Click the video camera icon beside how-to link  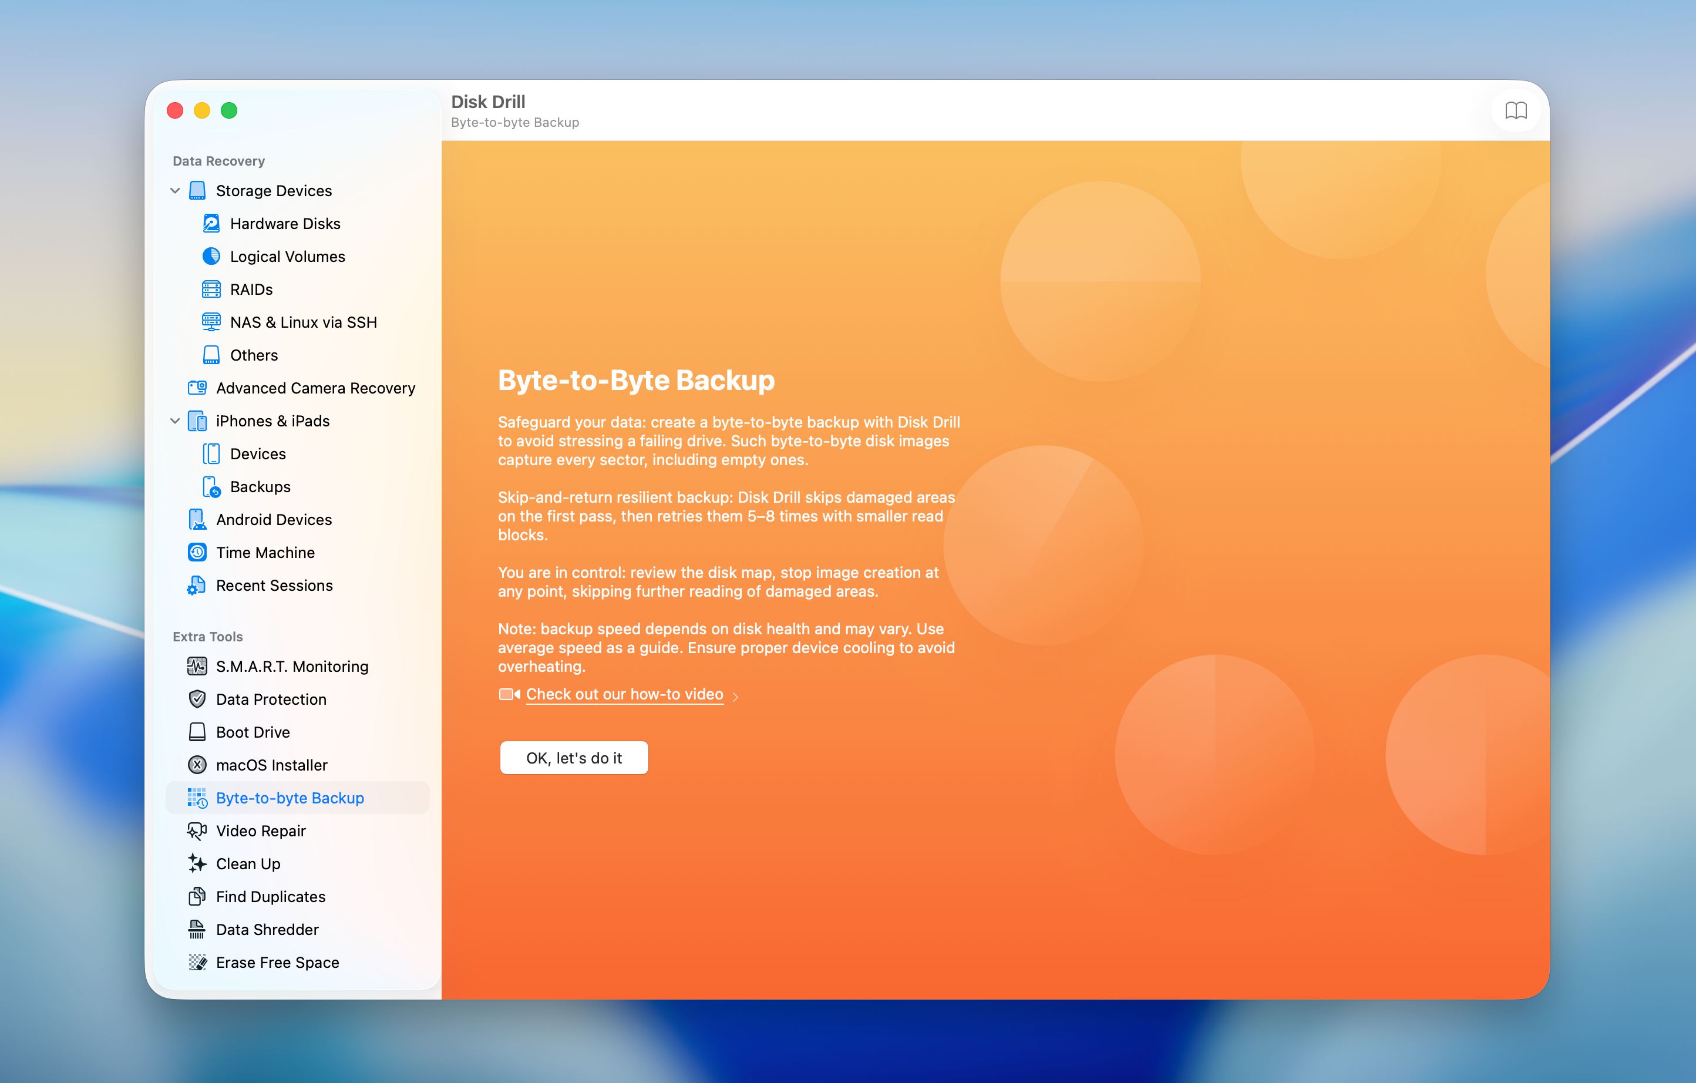point(509,694)
